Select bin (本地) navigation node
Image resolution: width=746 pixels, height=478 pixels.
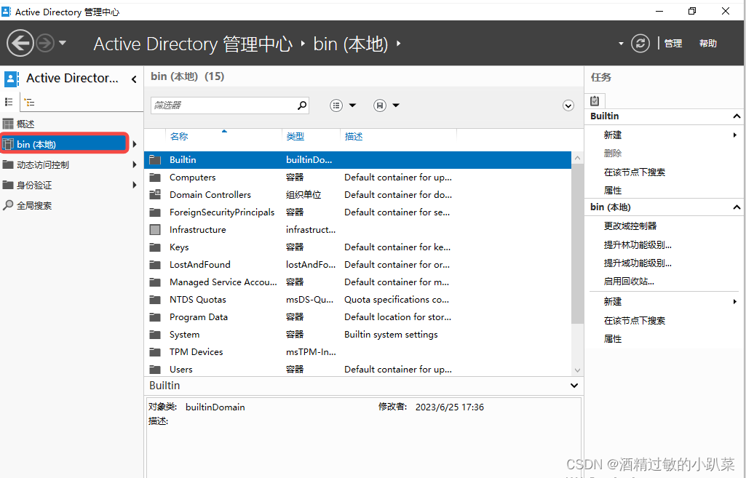coord(65,144)
